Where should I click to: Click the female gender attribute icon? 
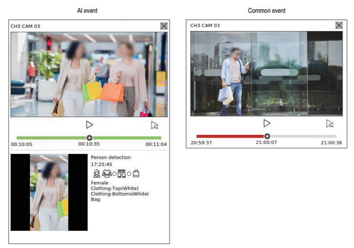pyautogui.click(x=97, y=173)
